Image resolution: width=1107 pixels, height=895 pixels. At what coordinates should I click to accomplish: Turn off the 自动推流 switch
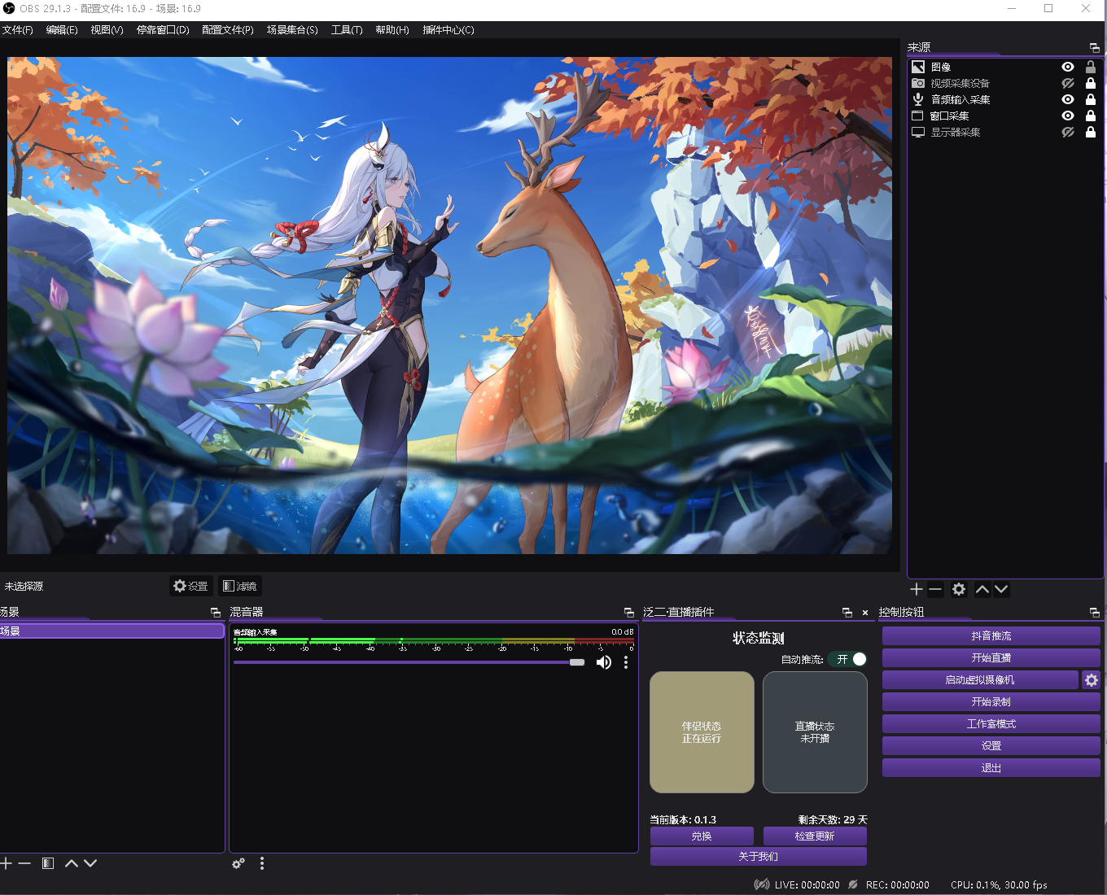(848, 659)
